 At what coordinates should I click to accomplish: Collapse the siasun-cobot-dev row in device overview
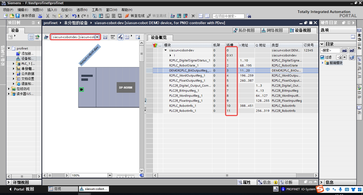(x=166, y=50)
